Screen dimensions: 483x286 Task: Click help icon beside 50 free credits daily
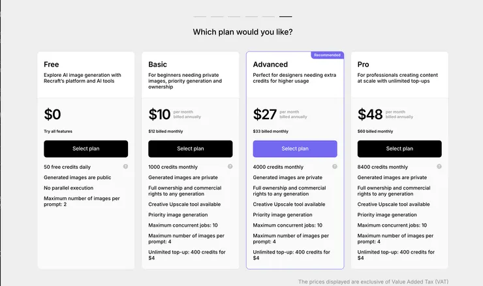[x=125, y=167]
